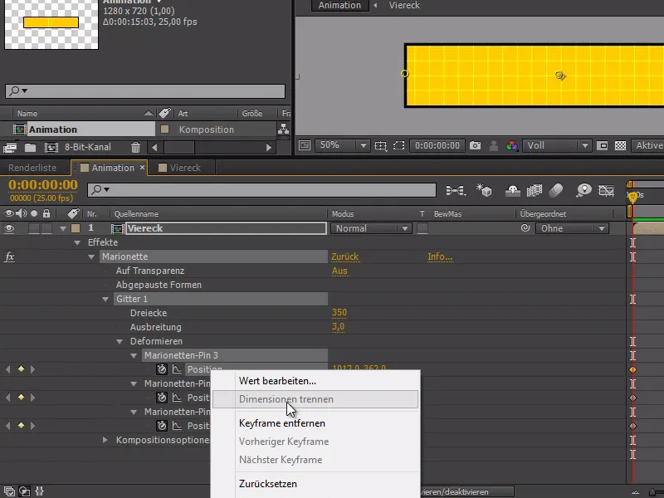664x498 pixels.
Task: Toggle the transparency grid checkerboard icon
Action: [620, 146]
